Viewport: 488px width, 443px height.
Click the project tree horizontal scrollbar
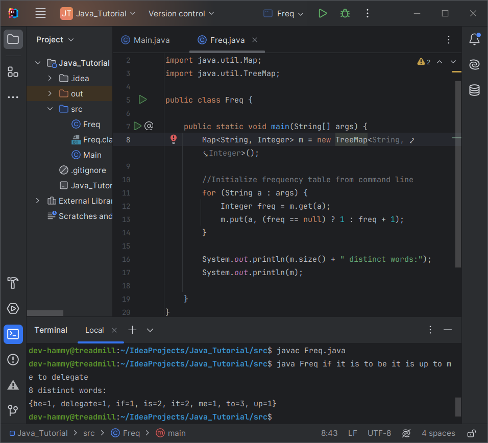45,313
